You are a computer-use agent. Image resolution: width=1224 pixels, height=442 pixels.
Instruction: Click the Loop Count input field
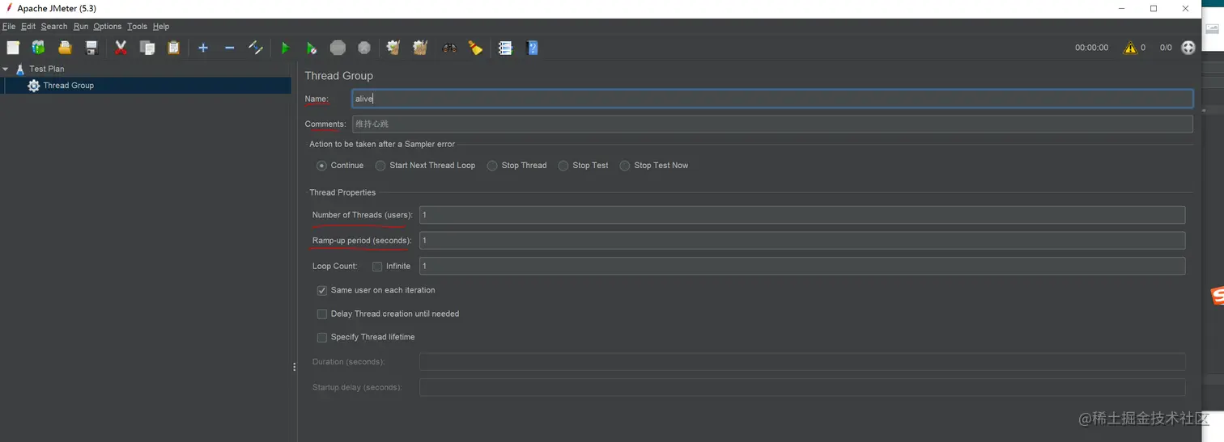click(802, 266)
